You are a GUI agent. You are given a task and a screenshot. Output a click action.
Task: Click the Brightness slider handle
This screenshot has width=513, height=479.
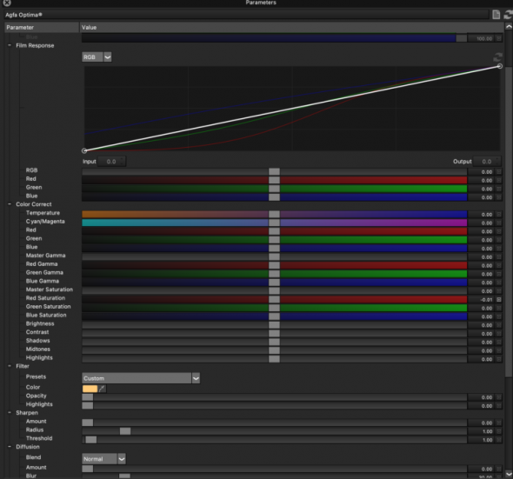pyautogui.click(x=274, y=325)
